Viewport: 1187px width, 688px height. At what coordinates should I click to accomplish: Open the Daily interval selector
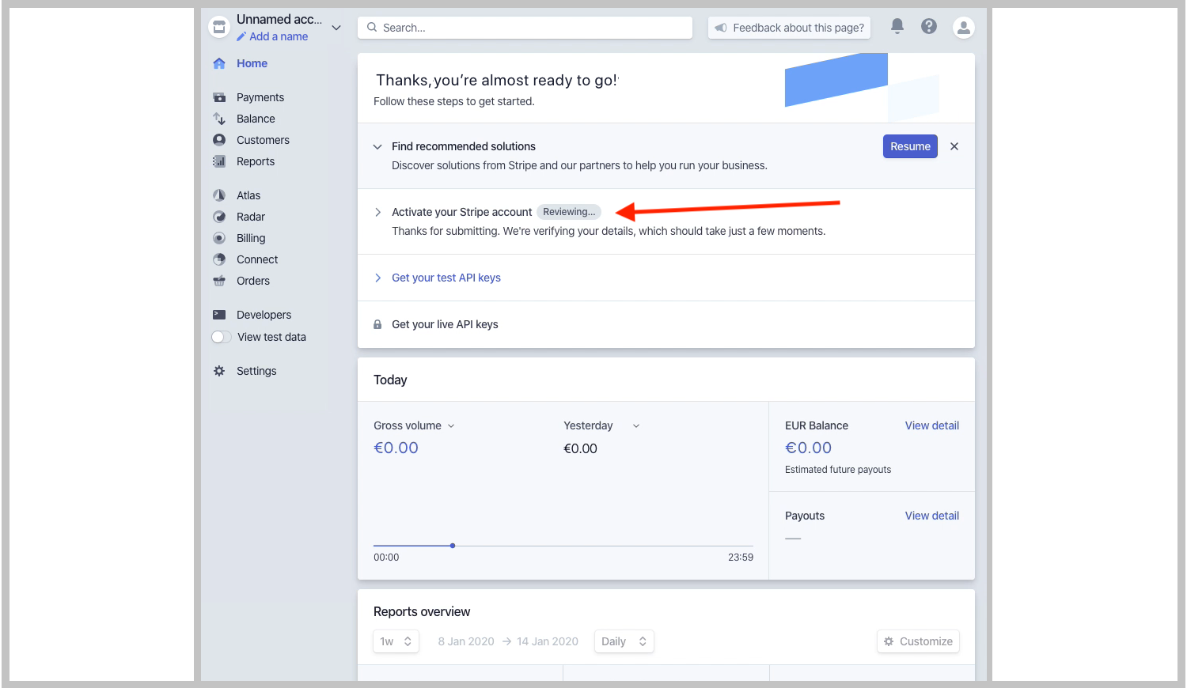click(x=624, y=641)
